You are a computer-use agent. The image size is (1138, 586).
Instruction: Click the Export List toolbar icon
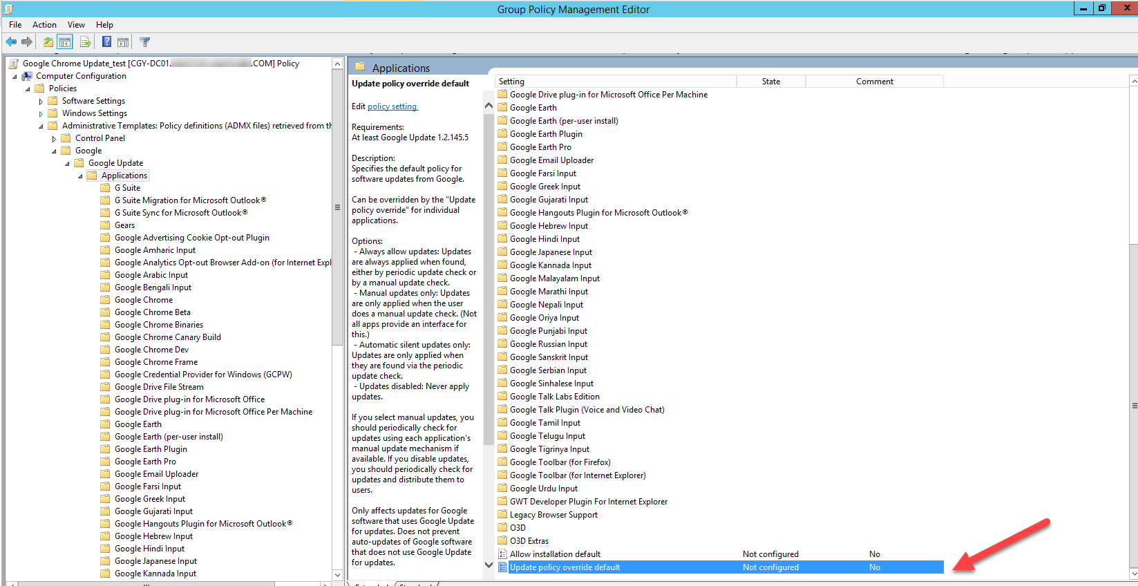pyautogui.click(x=85, y=42)
